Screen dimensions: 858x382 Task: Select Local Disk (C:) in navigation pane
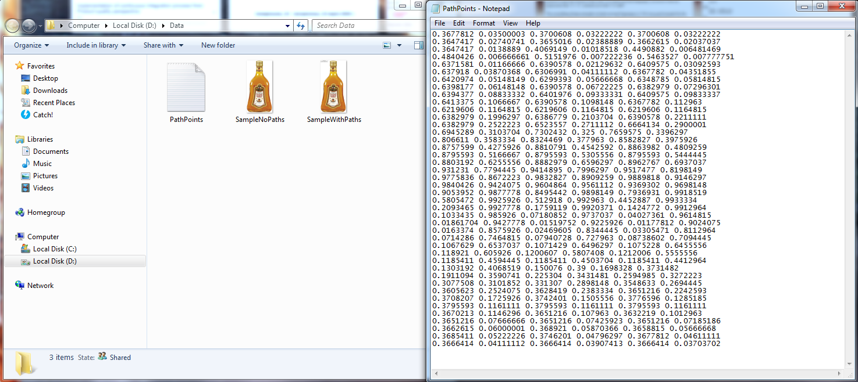coord(54,249)
